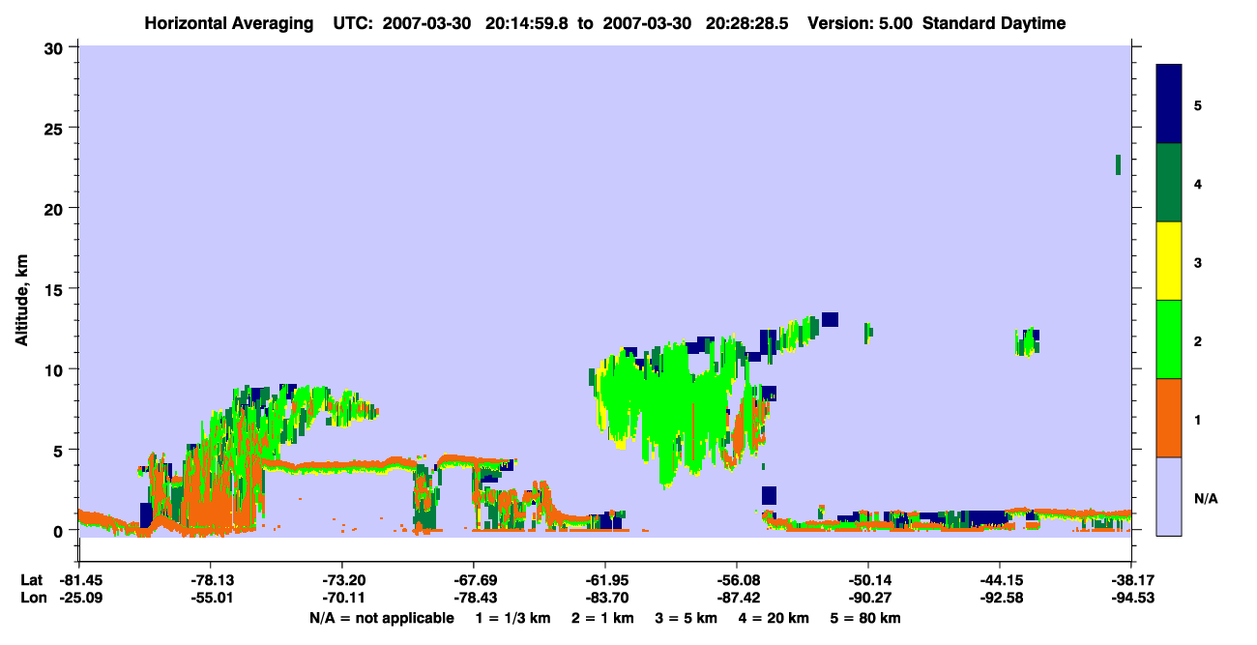
Task: Click the isolated dark blue square near 2 km altitude
Action: [769, 495]
